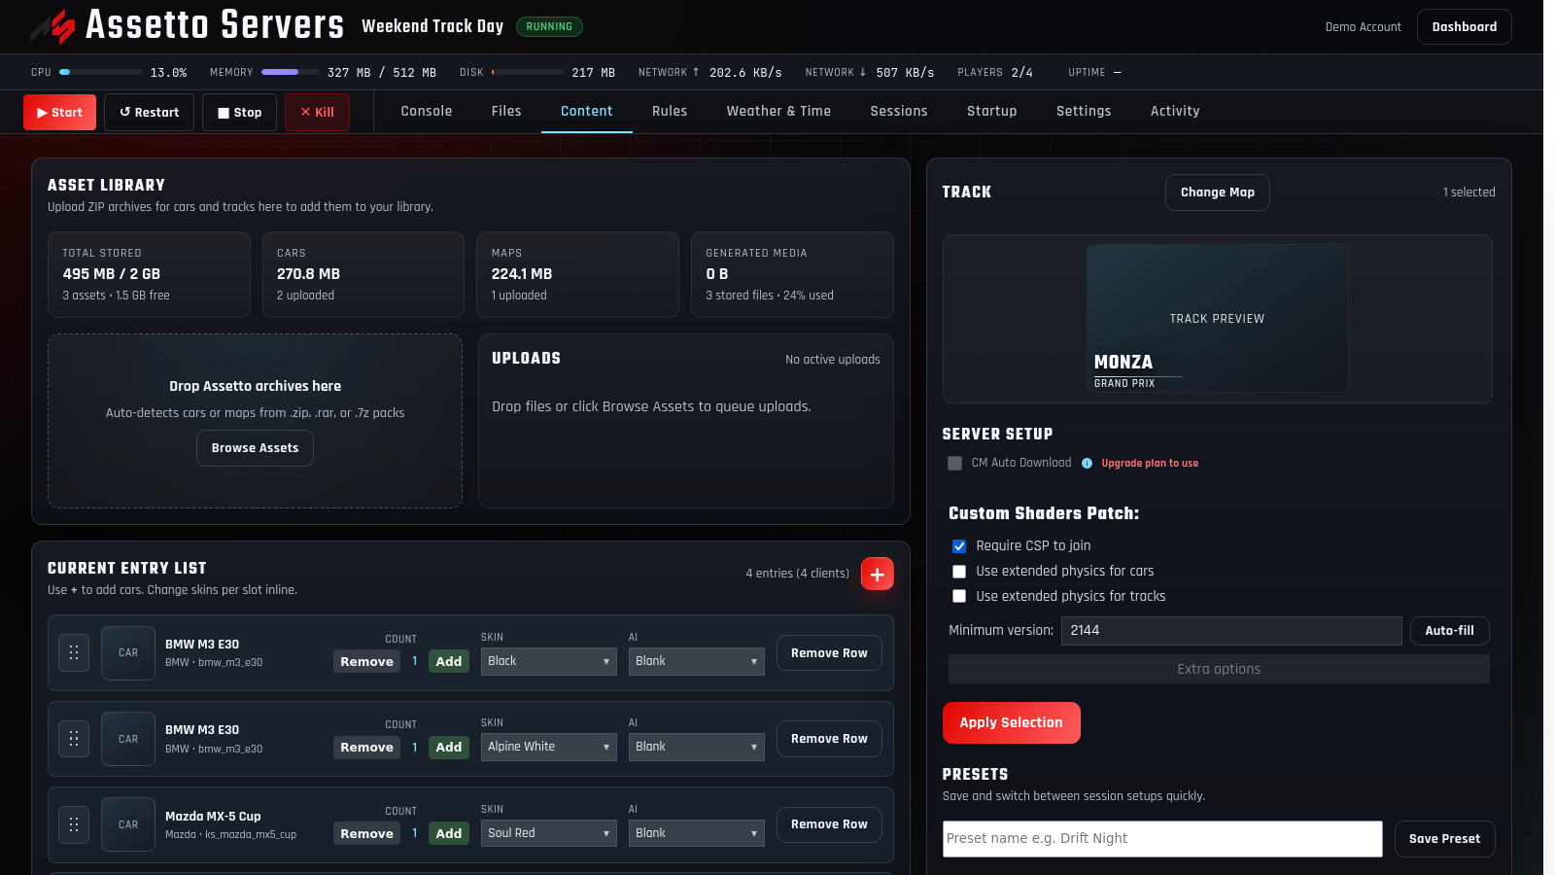Open AI dropdown in Mazda MX-5 Cup row
1555x875 pixels.
point(696,833)
